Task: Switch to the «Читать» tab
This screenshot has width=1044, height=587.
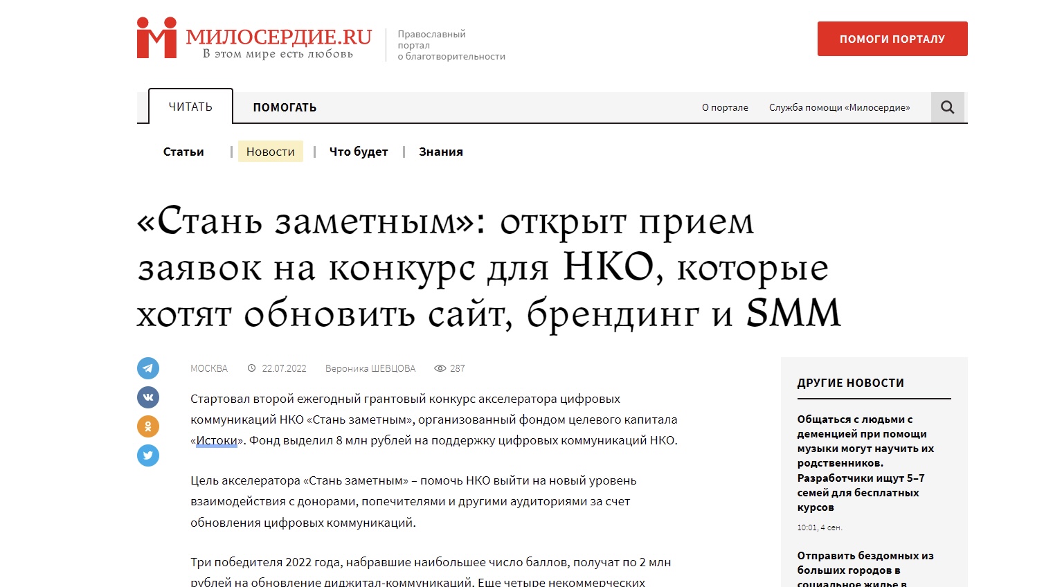Action: tap(190, 107)
